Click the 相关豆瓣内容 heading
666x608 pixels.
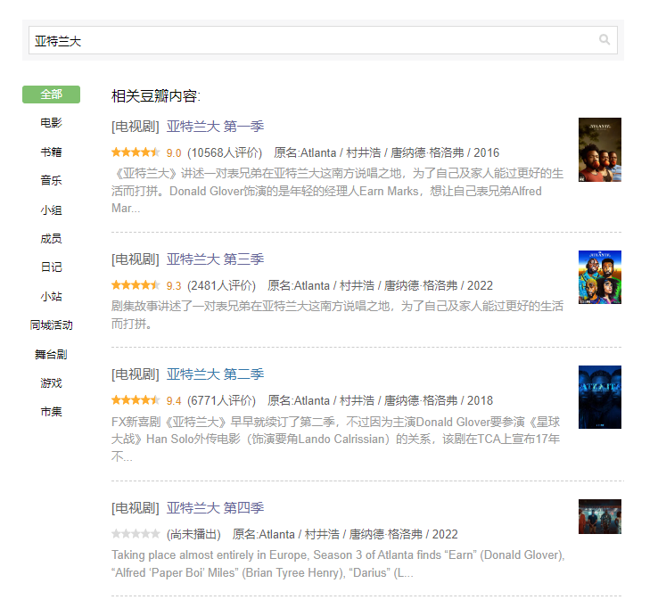[156, 96]
